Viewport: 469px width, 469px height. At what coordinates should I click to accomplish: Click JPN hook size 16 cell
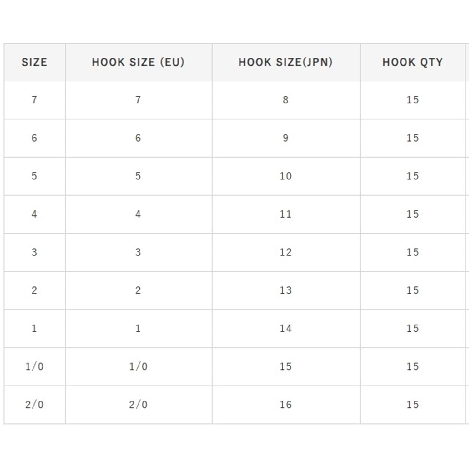pyautogui.click(x=285, y=405)
